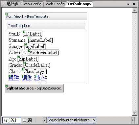
Task: Open the first Web.Config tab
Action: click(32, 4)
